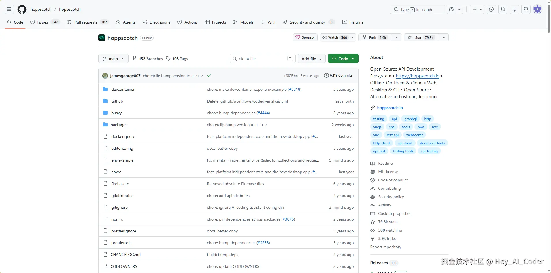This screenshot has height=273, width=551.
Task: Open the main branch selector
Action: pyautogui.click(x=113, y=59)
